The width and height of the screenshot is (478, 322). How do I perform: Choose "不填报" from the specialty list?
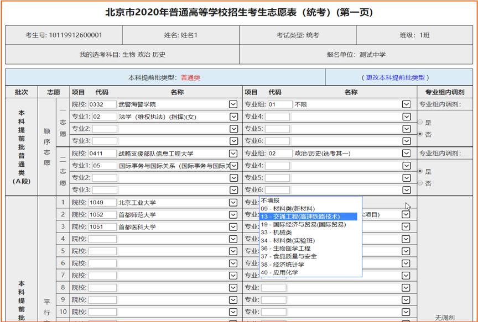[271, 202]
